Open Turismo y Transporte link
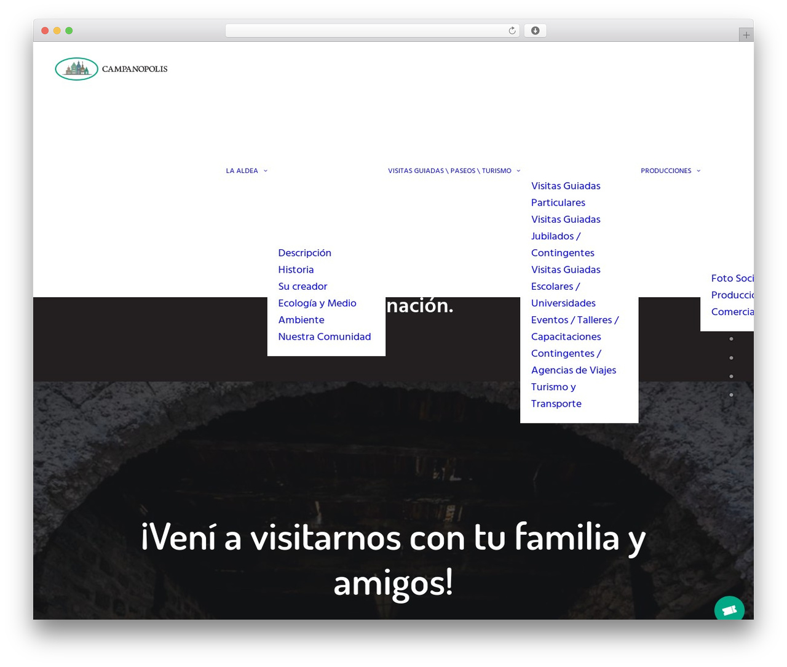The height and width of the screenshot is (667, 787). (556, 395)
